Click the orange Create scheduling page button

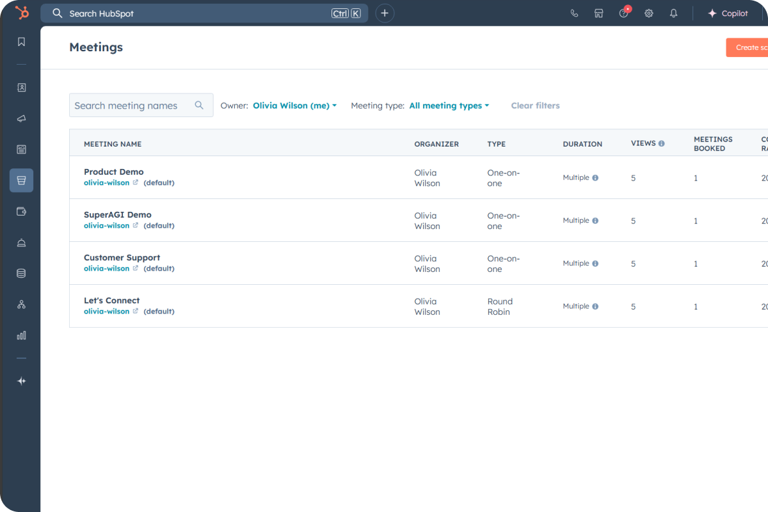(747, 47)
